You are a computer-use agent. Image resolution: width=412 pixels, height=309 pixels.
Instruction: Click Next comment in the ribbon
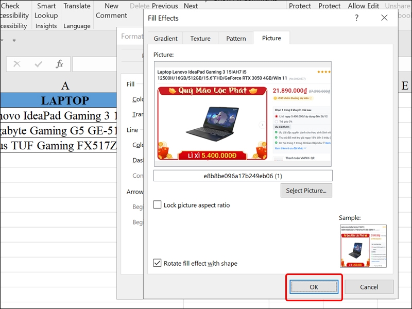pyautogui.click(x=191, y=6)
